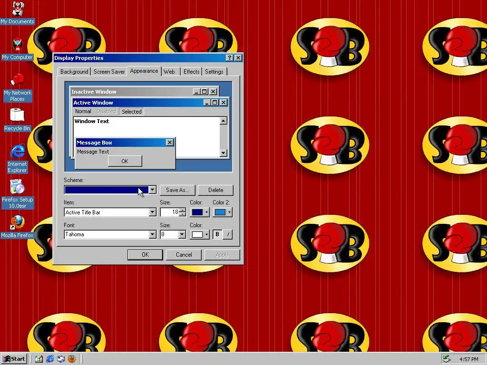487x365 pixels.
Task: Click the Apply button
Action: [222, 255]
